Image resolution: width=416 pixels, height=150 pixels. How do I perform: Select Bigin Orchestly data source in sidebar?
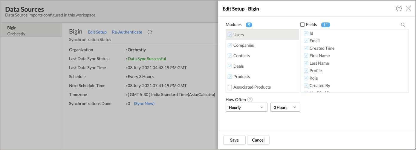pos(31,31)
